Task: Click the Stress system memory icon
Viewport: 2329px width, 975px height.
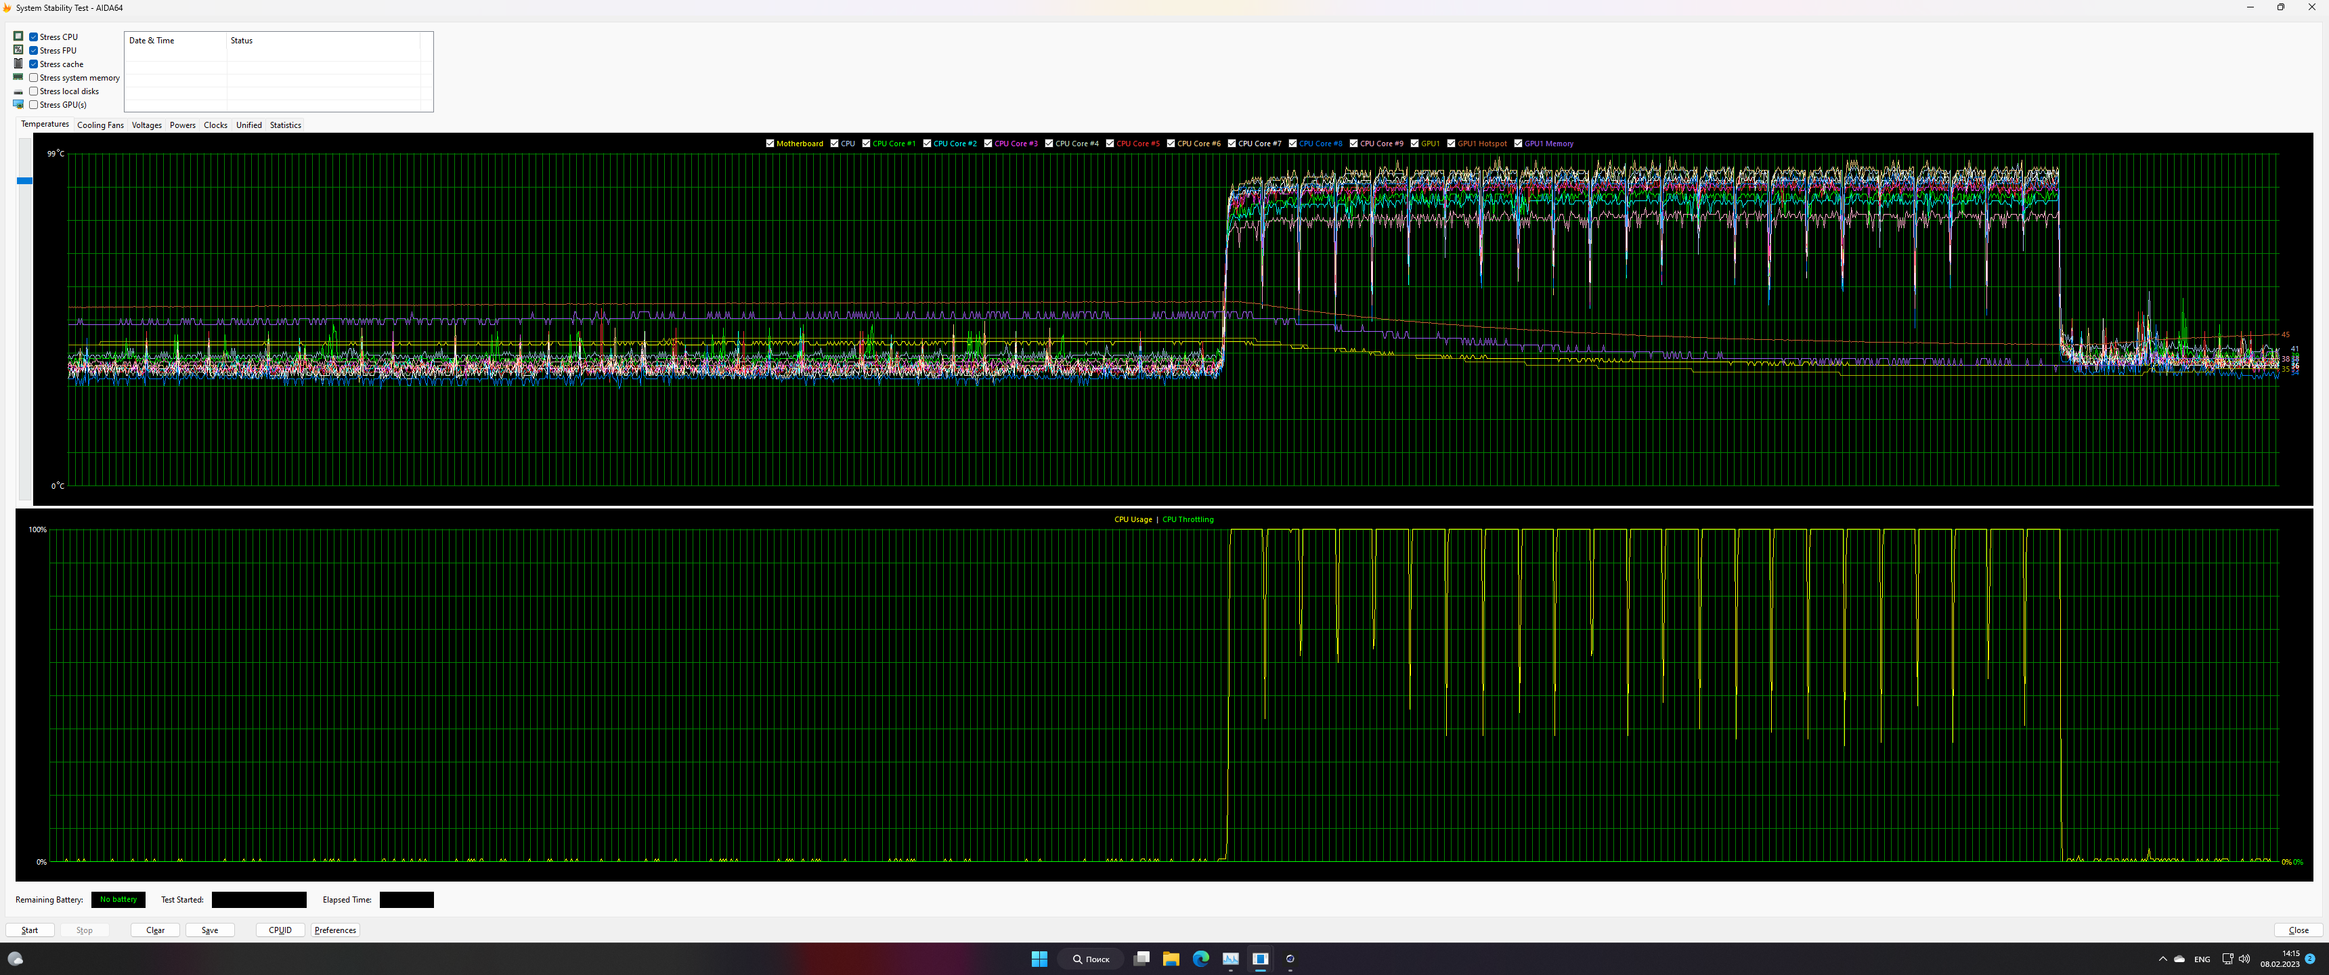Action: pyautogui.click(x=18, y=77)
